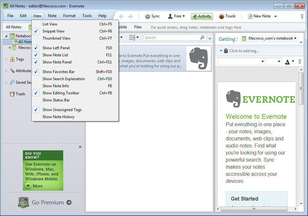Open the Format menu
This screenshot has width=308, height=216.
coord(69,16)
